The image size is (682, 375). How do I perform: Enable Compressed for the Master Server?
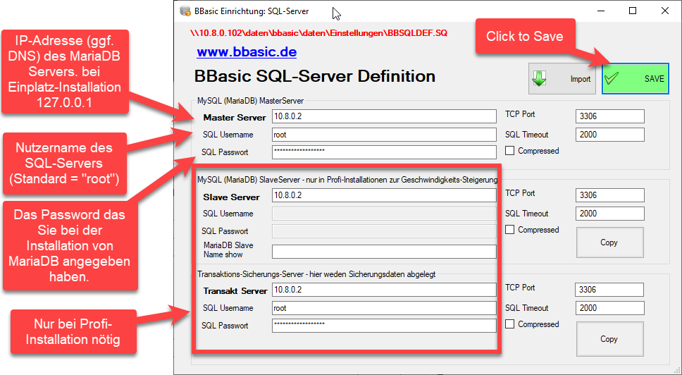(510, 151)
